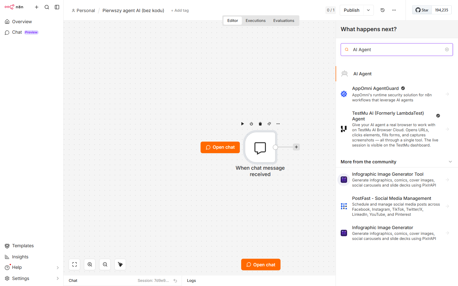
Task: Click Personal breadcrumb link
Action: tap(83, 10)
